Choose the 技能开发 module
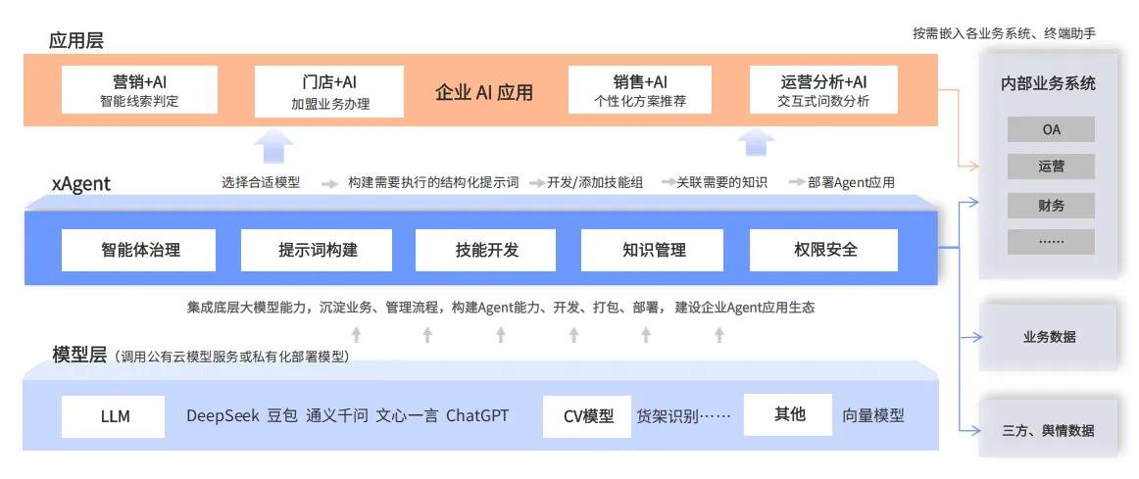Screen dimensions: 1139x479 pyautogui.click(x=486, y=250)
